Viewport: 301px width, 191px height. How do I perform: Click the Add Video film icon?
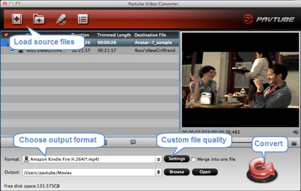(x=17, y=19)
